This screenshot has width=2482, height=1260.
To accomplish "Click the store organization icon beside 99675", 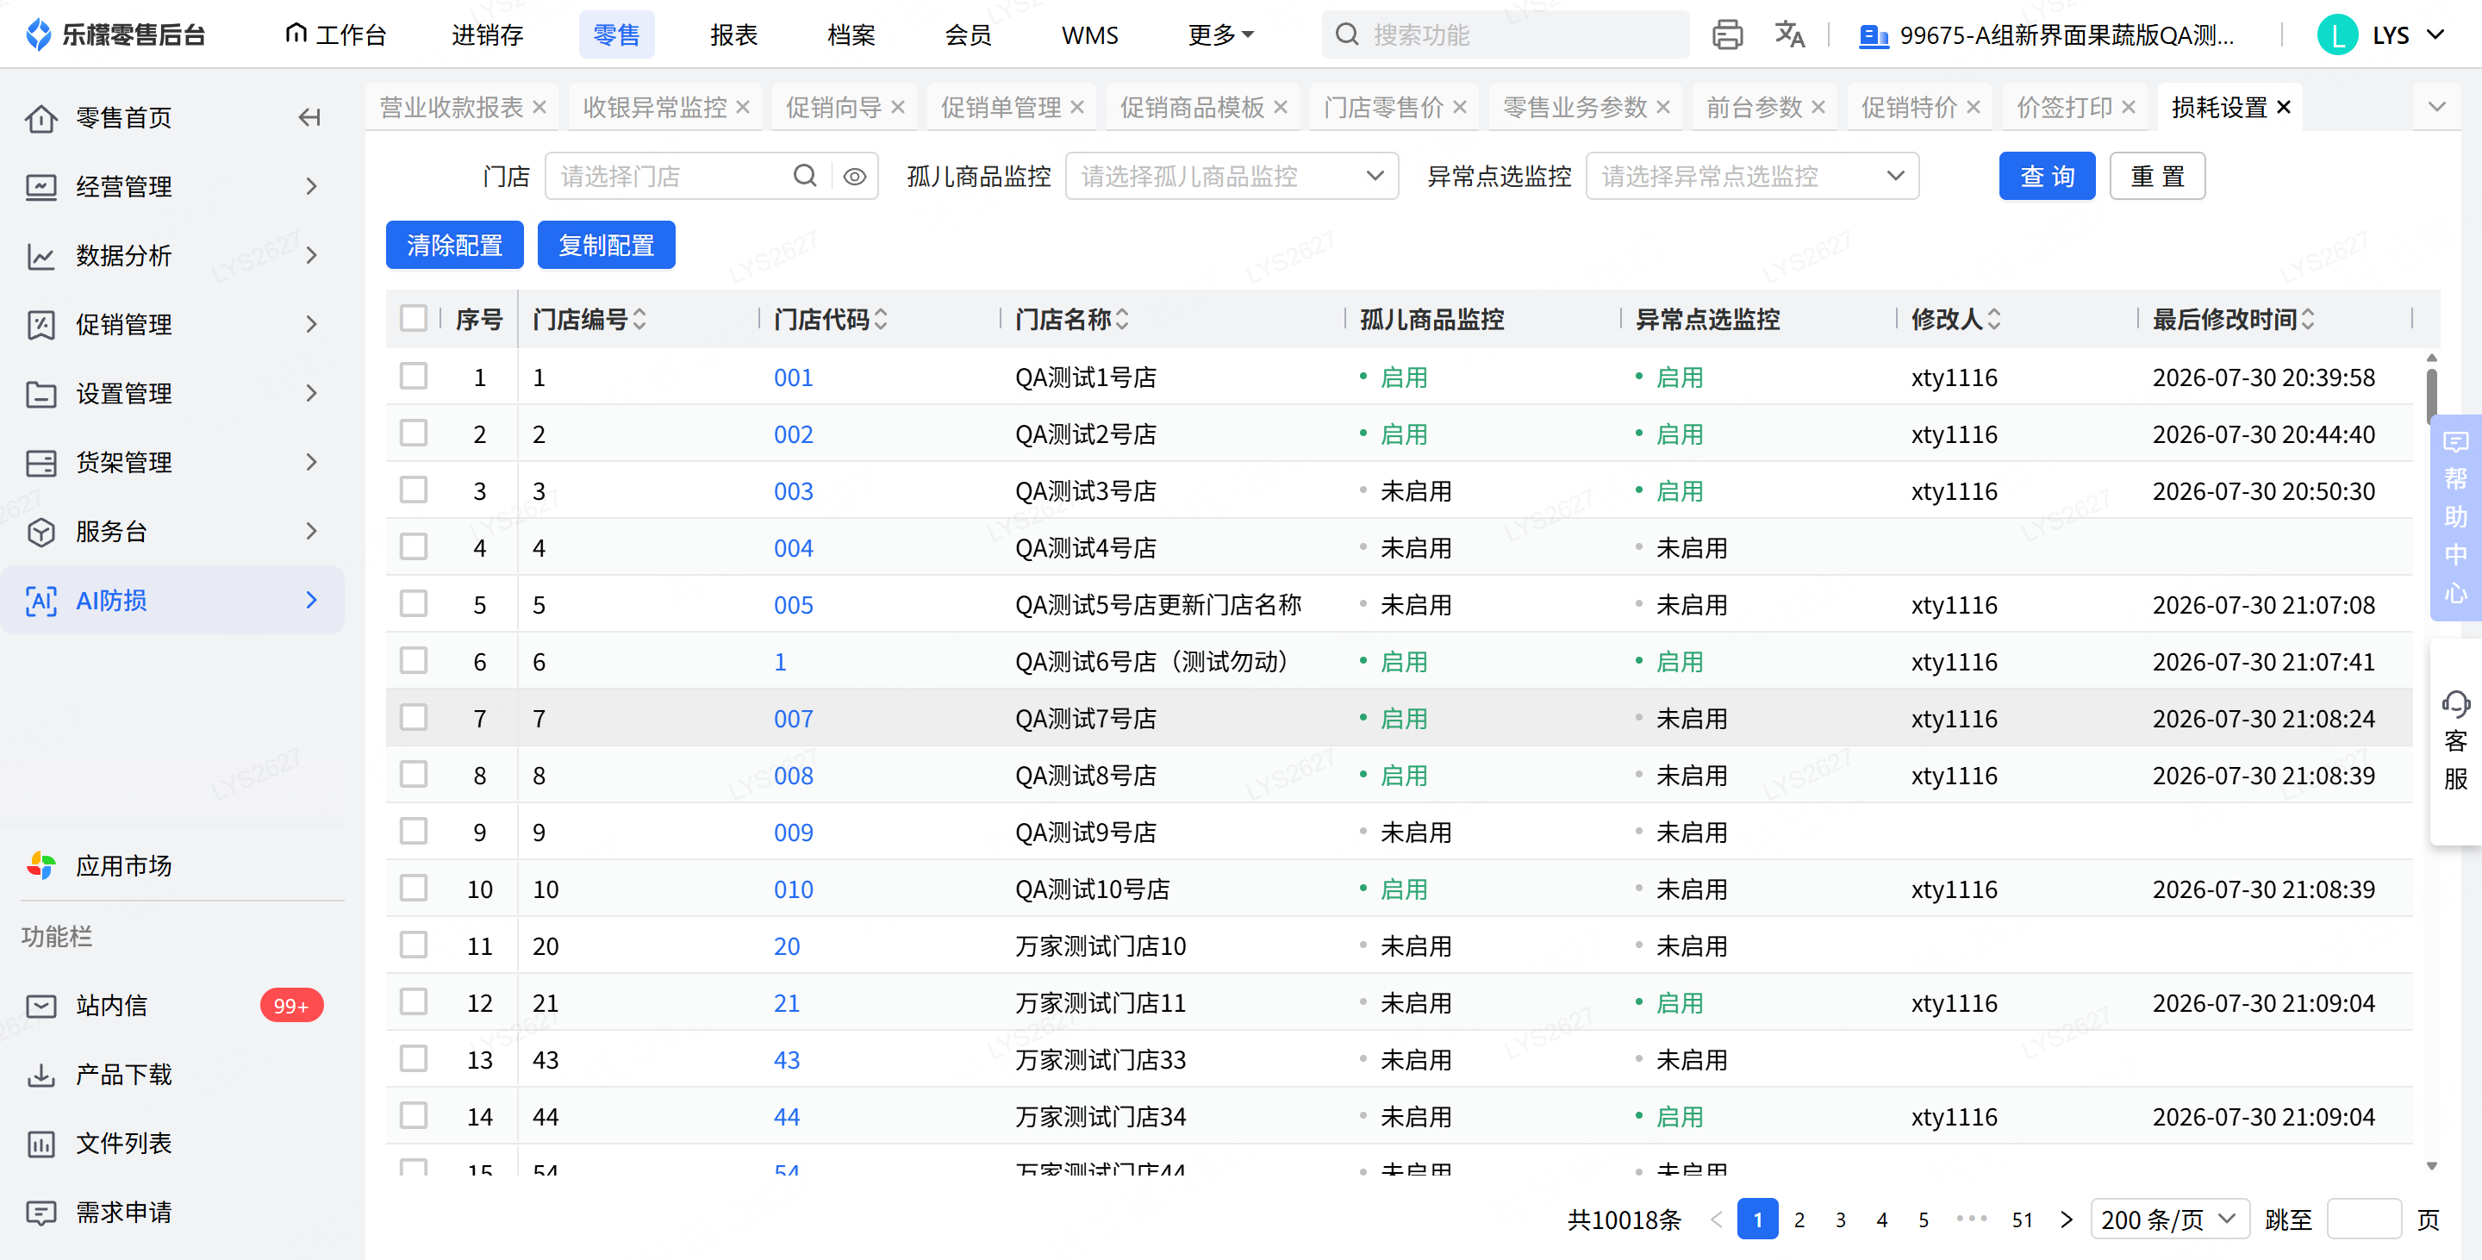I will point(1873,36).
